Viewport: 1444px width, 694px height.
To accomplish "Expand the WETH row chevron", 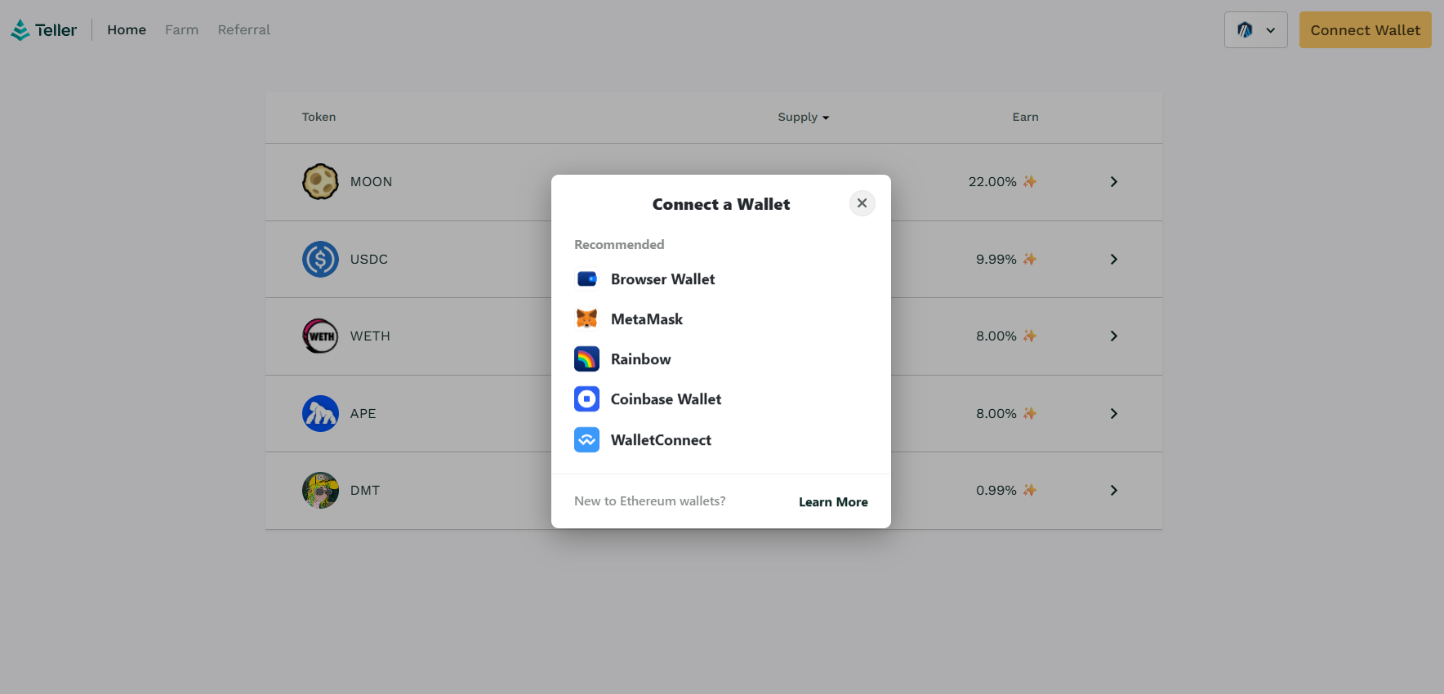I will click(x=1113, y=336).
